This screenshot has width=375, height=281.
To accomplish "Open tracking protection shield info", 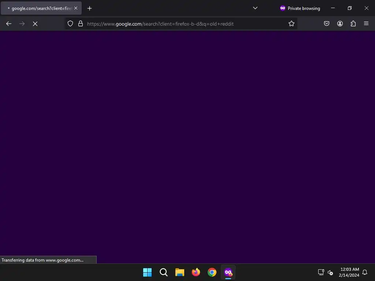I will tap(70, 24).
